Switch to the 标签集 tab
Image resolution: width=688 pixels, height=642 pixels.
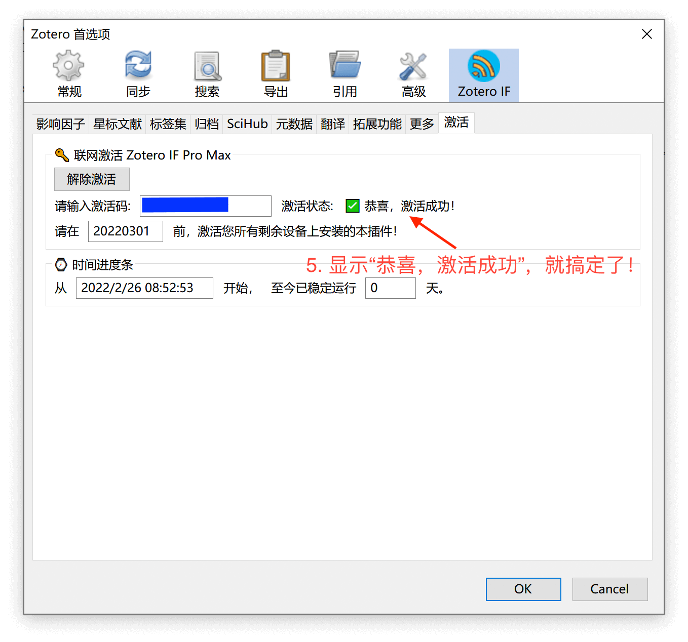(x=168, y=124)
